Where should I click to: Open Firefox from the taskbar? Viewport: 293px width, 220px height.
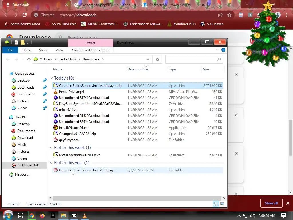tap(42, 216)
